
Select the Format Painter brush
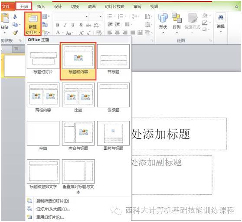pos(15,32)
